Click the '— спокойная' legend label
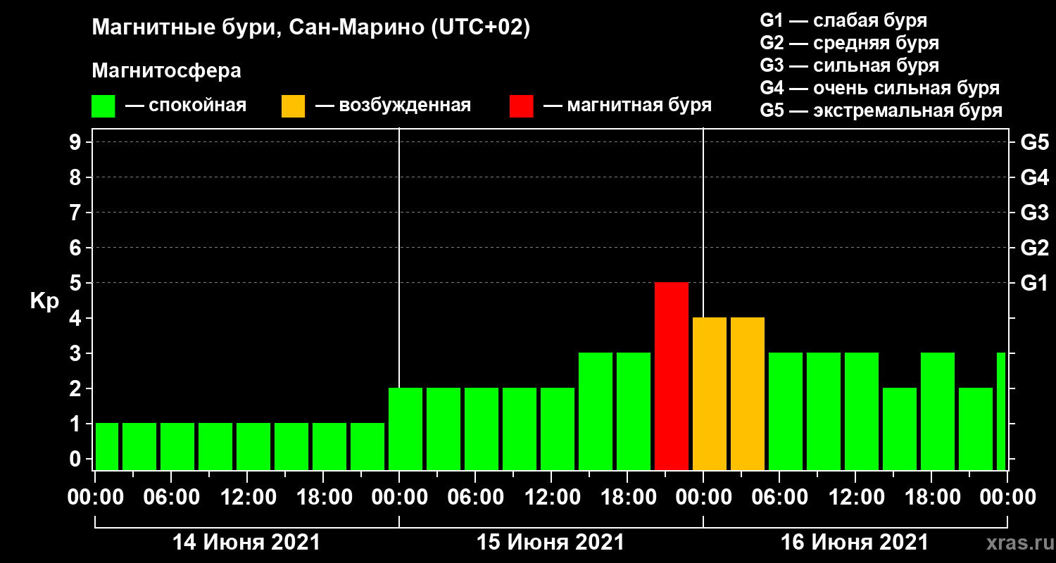 (x=186, y=106)
